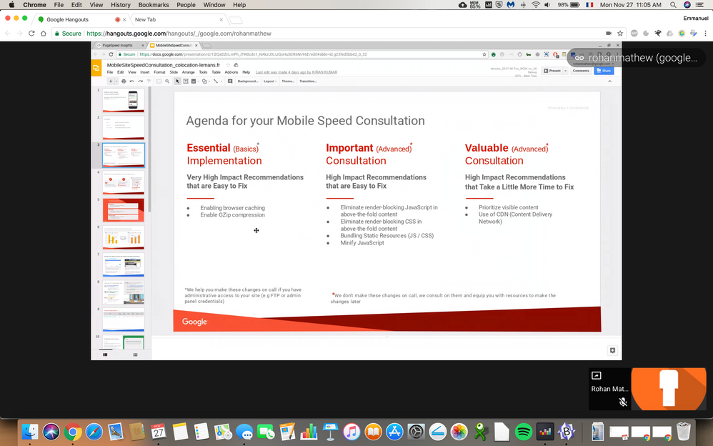Bookmark the Hangouts page with star
Viewport: 713px width, 446px height.
(x=621, y=34)
